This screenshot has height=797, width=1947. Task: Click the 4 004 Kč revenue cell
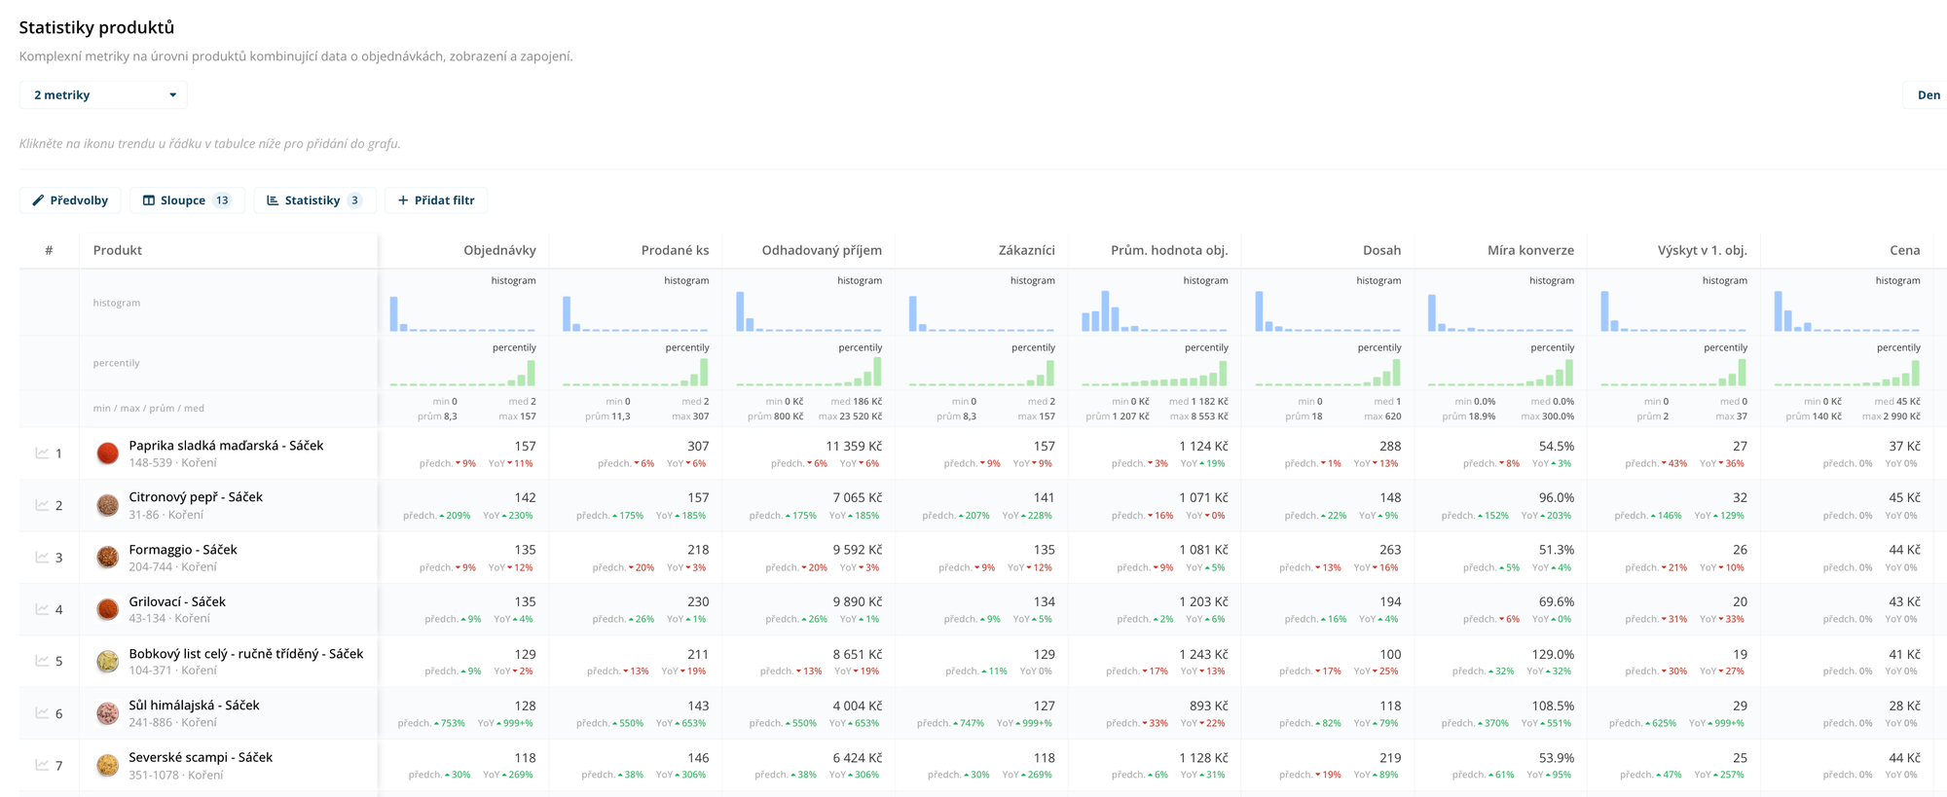click(857, 706)
